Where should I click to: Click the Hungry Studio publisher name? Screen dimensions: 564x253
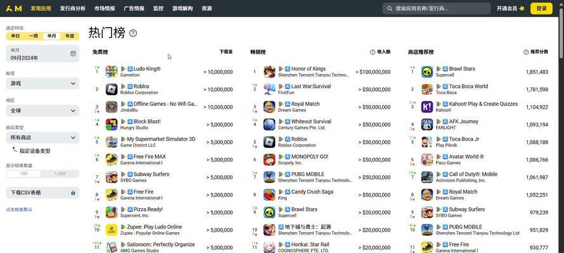tap(134, 128)
